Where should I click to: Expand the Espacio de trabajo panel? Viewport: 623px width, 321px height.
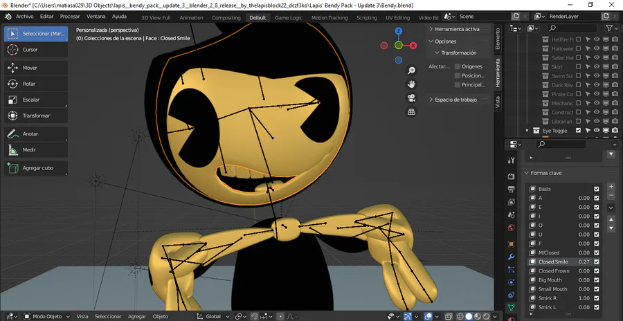click(457, 100)
